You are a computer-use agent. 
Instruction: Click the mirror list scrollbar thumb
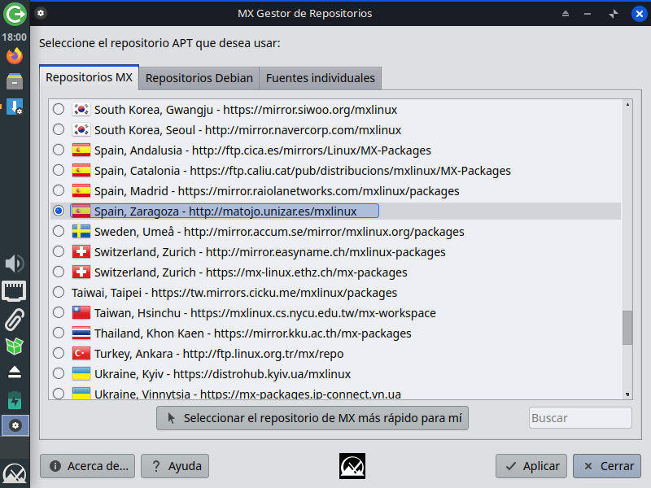(x=627, y=328)
